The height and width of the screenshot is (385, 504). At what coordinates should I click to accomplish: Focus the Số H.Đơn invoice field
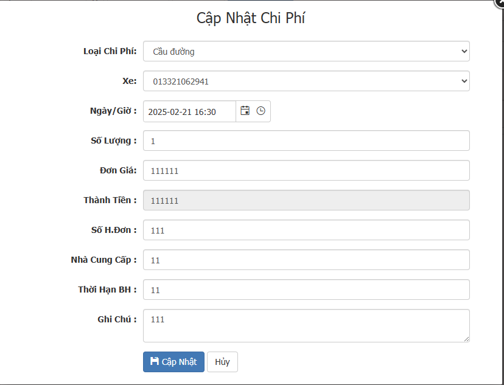tap(306, 230)
